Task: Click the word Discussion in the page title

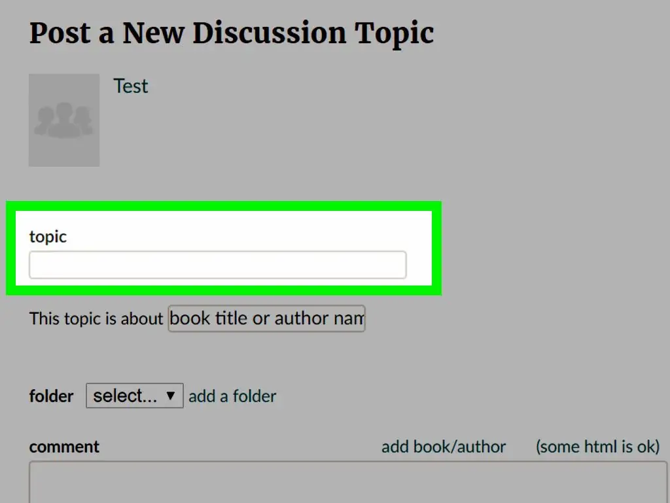Action: [270, 33]
